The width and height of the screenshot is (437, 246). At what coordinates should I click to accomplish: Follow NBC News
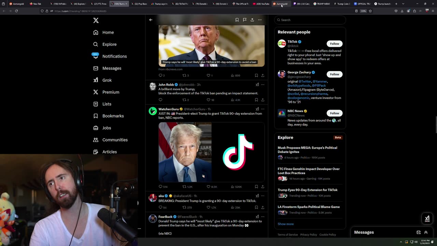pyautogui.click(x=335, y=113)
